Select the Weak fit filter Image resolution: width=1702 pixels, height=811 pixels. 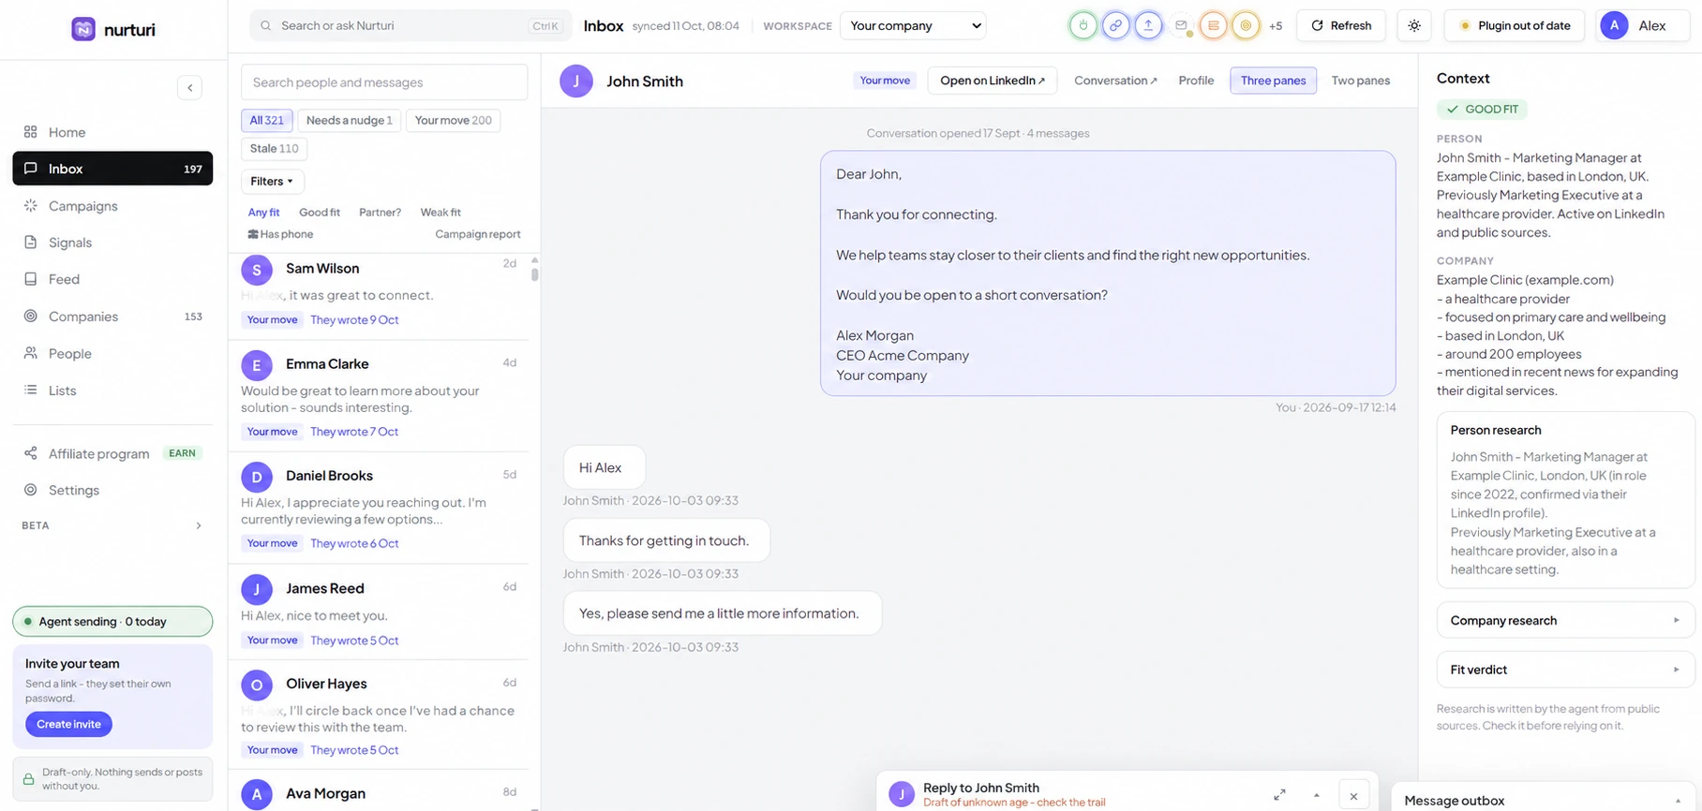440,213
